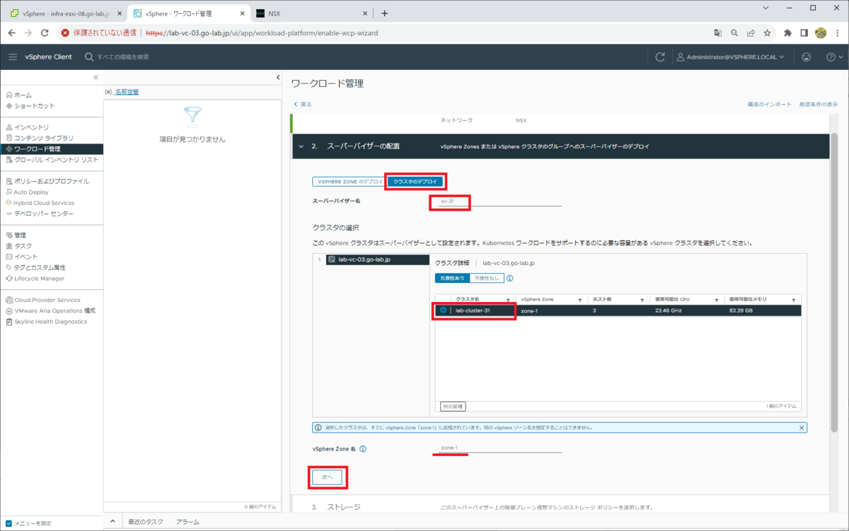
Task: Filter the vSphere Zone column
Action: (580, 300)
